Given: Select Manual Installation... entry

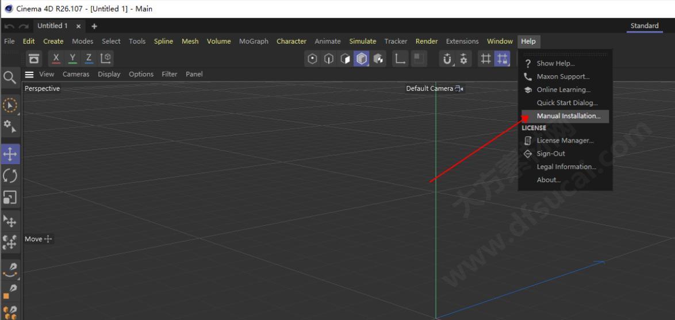Looking at the screenshot, I should tap(565, 116).
